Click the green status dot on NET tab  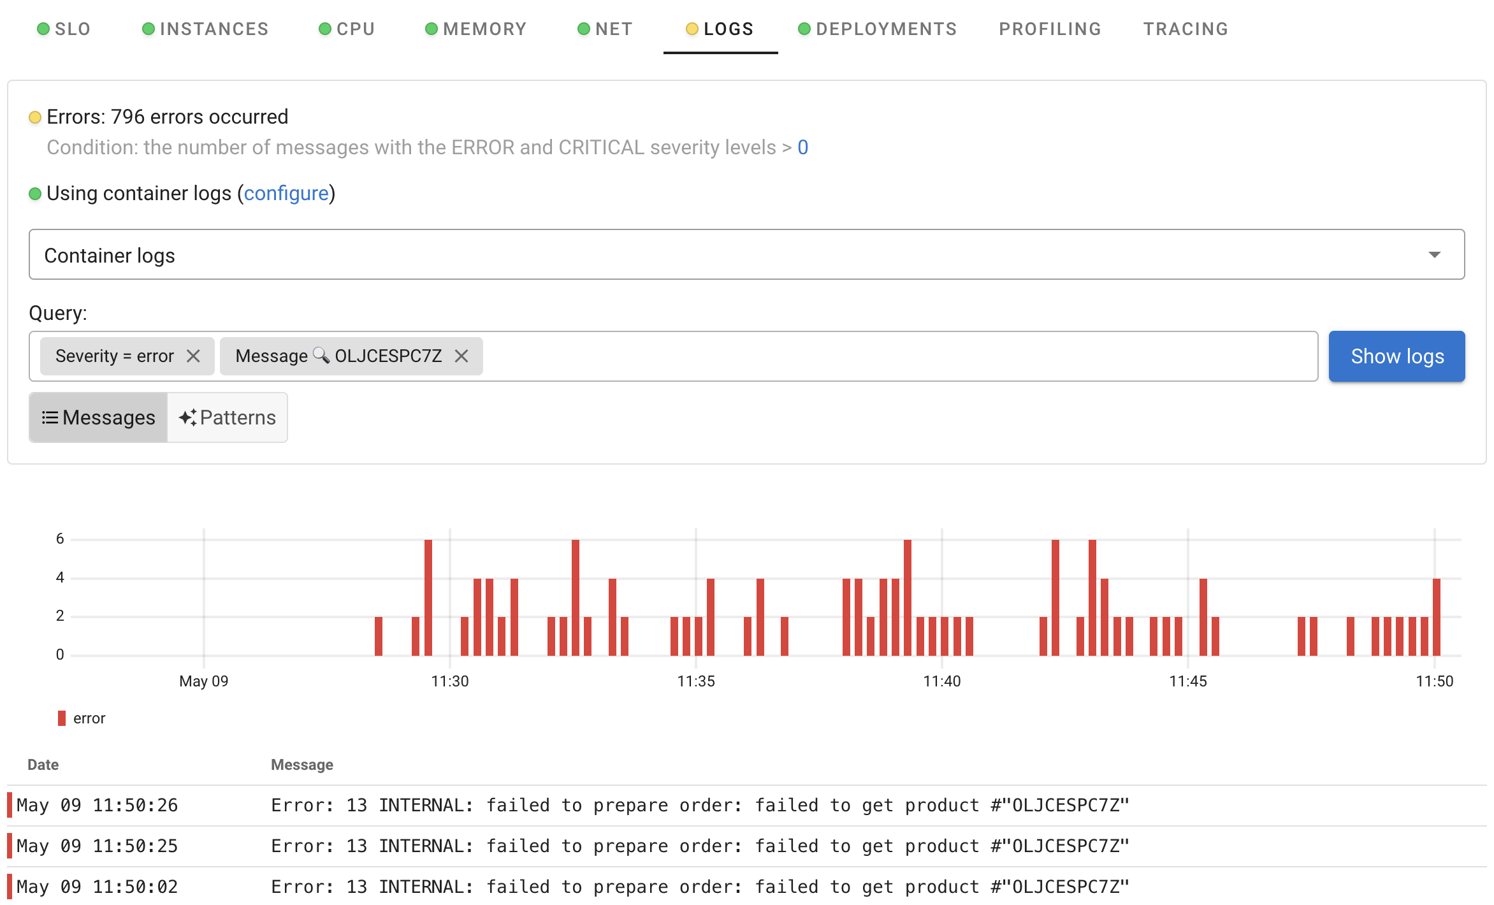(583, 29)
